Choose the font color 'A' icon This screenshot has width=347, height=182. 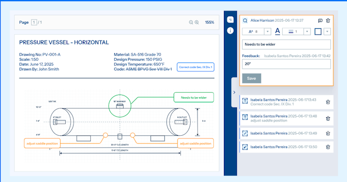tap(277, 31)
